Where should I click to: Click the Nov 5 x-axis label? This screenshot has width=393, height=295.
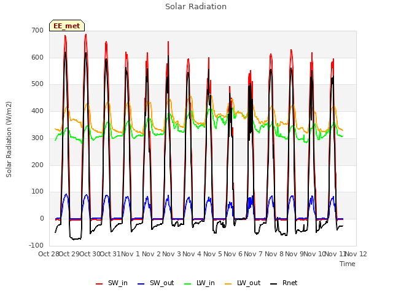coord(212,254)
